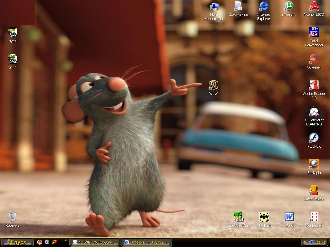
Task: Switch to the C:\WINDOWS\system... taskbar window
Action: [95, 242]
